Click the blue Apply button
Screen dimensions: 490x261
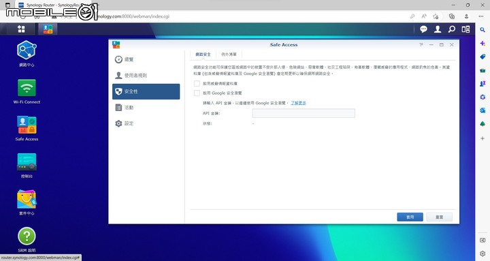click(x=410, y=217)
